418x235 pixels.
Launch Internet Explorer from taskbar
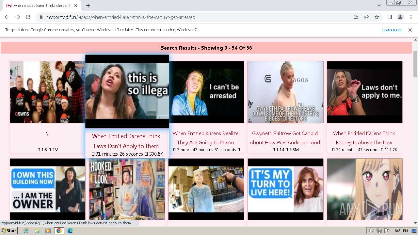pos(26,231)
